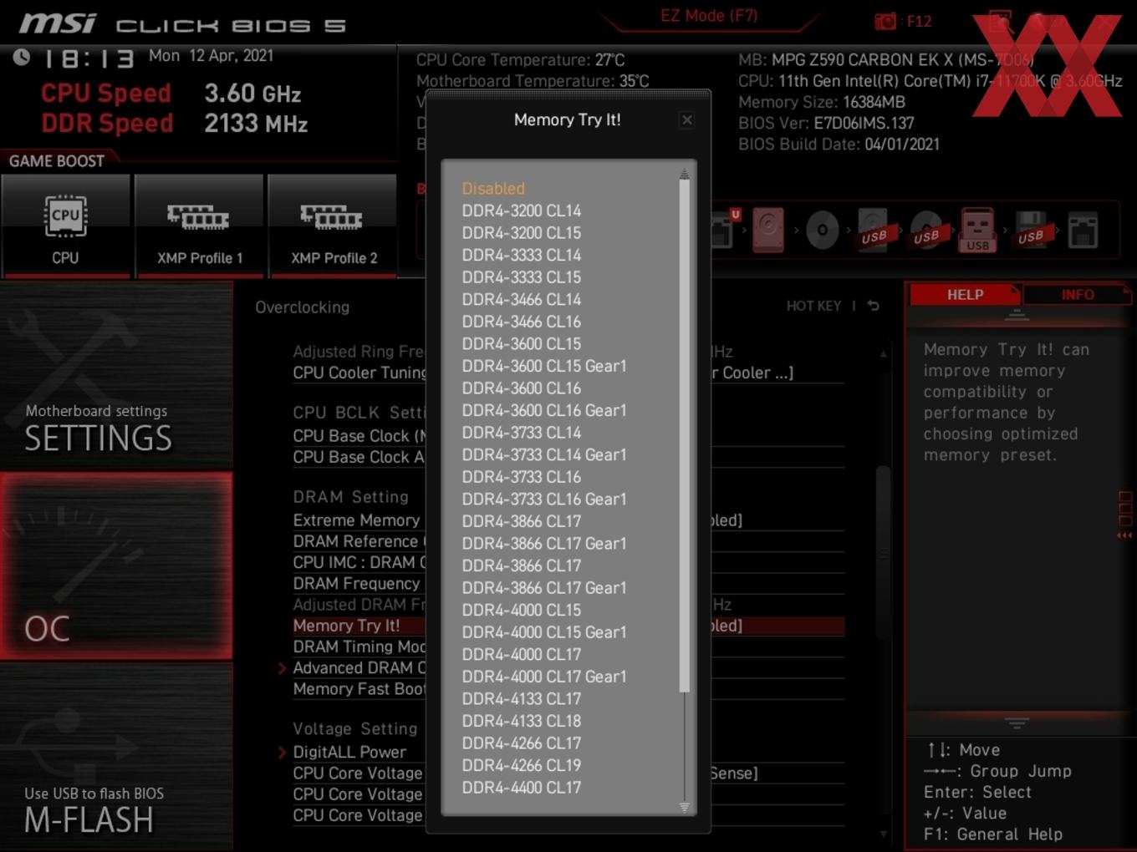Select DDR4-3333 CL15 preset
The width and height of the screenshot is (1137, 852).
tap(522, 277)
